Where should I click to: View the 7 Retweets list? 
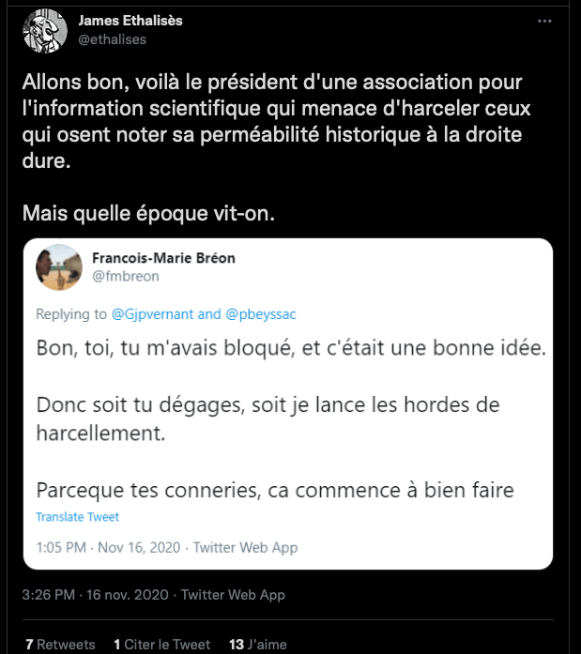(x=60, y=645)
